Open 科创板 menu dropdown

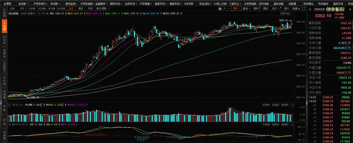(x=55, y=4)
